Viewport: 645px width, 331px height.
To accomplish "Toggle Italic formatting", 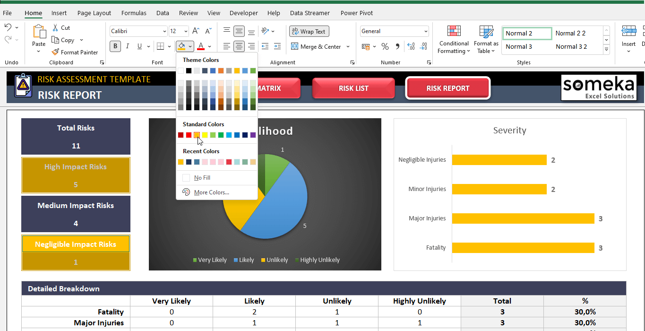I will click(x=126, y=46).
